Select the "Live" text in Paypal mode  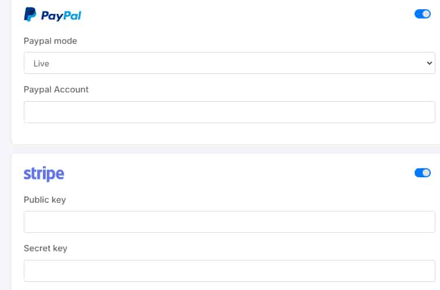41,64
